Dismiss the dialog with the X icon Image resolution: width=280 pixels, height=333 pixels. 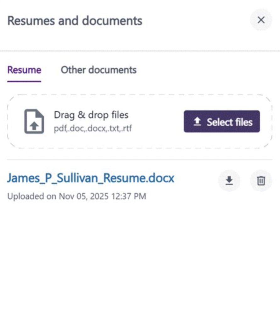[x=261, y=20]
